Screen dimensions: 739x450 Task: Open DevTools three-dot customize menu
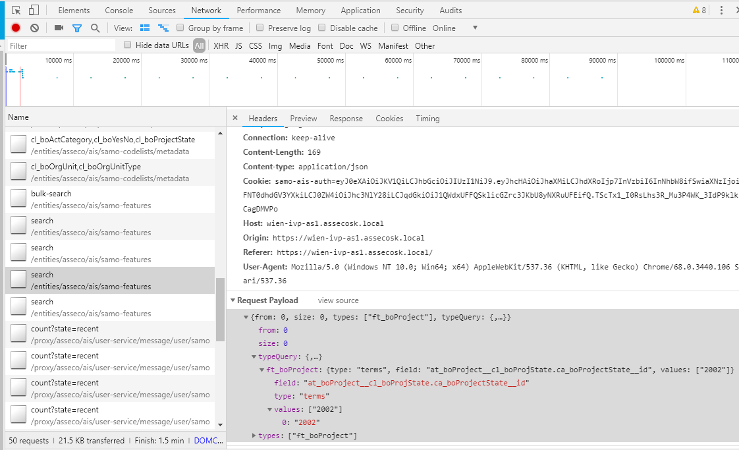tap(721, 10)
